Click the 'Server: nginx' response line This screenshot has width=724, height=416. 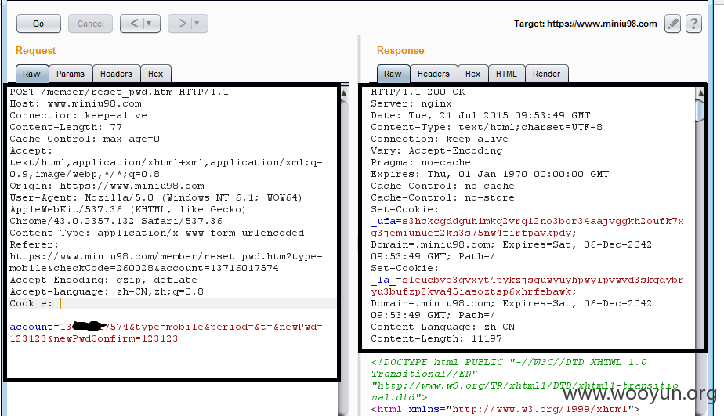coord(411,104)
